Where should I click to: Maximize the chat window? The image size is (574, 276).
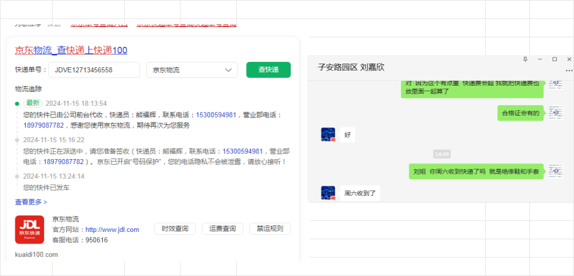[554, 59]
